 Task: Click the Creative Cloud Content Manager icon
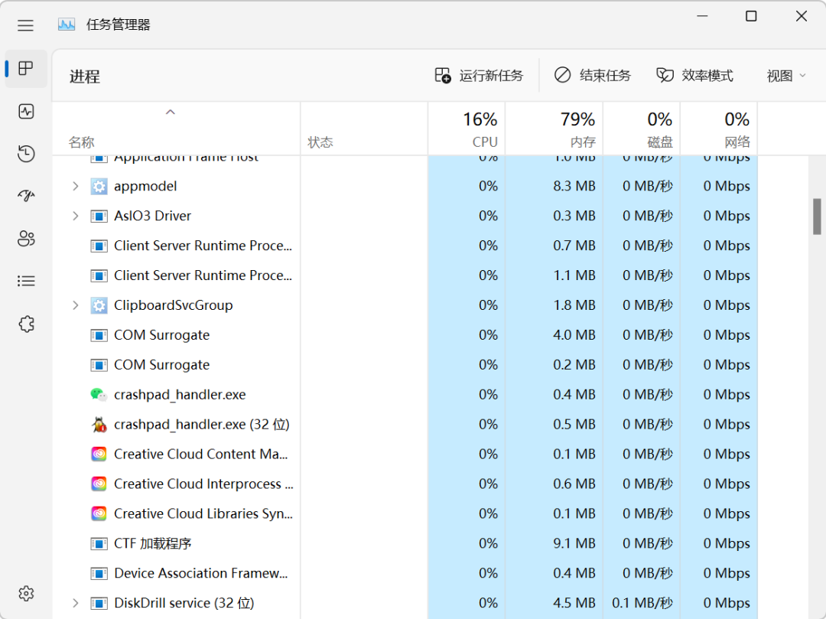[99, 454]
